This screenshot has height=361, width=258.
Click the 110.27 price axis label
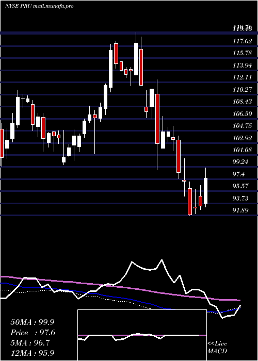pyautogui.click(x=242, y=90)
